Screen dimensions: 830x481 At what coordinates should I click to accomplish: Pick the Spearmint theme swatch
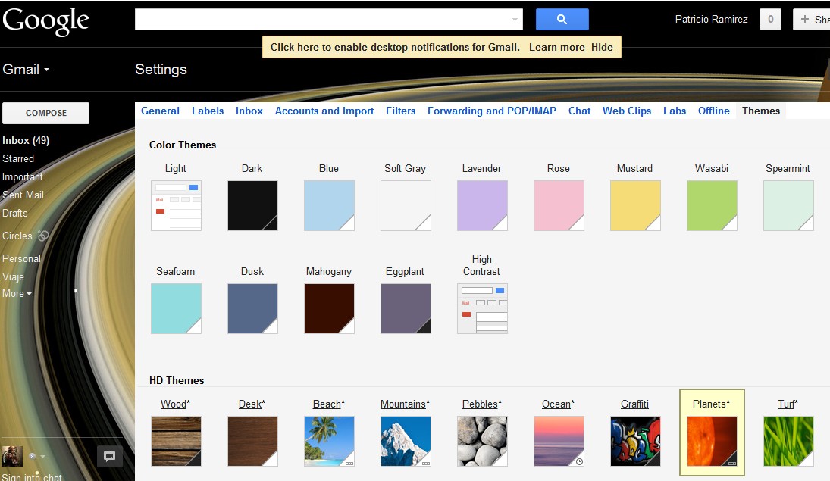point(789,206)
